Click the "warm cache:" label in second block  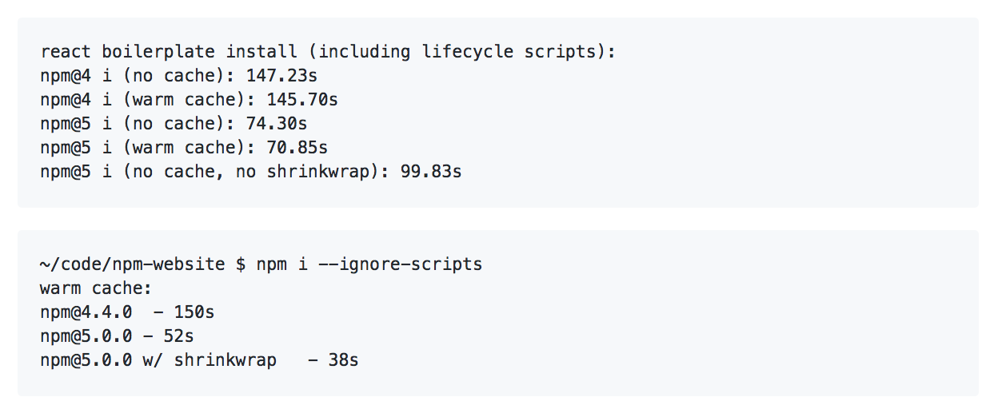(x=96, y=288)
